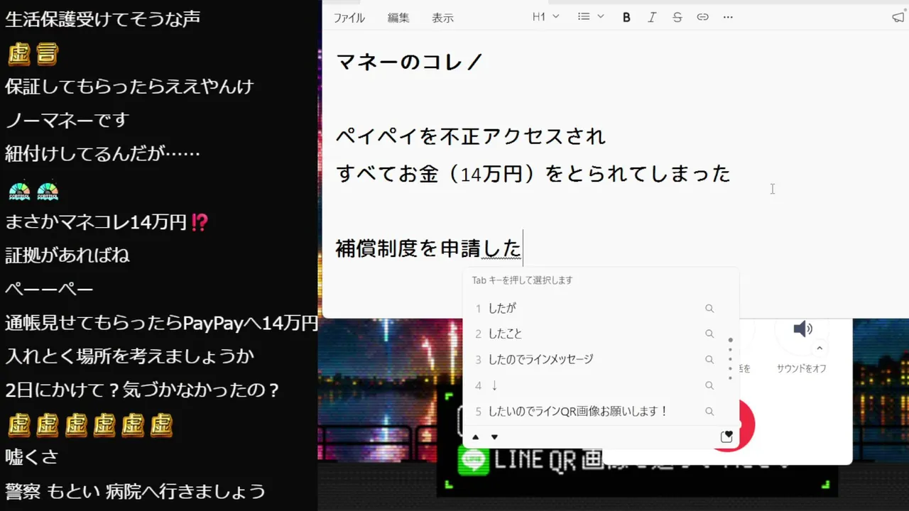Click the megaphone icon at the toolbar's end
Viewport: 909px width, 511px height.
898,17
